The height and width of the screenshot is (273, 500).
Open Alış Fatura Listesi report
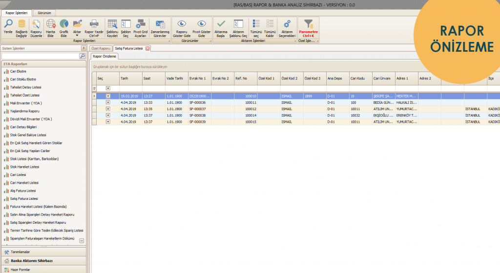point(23,191)
